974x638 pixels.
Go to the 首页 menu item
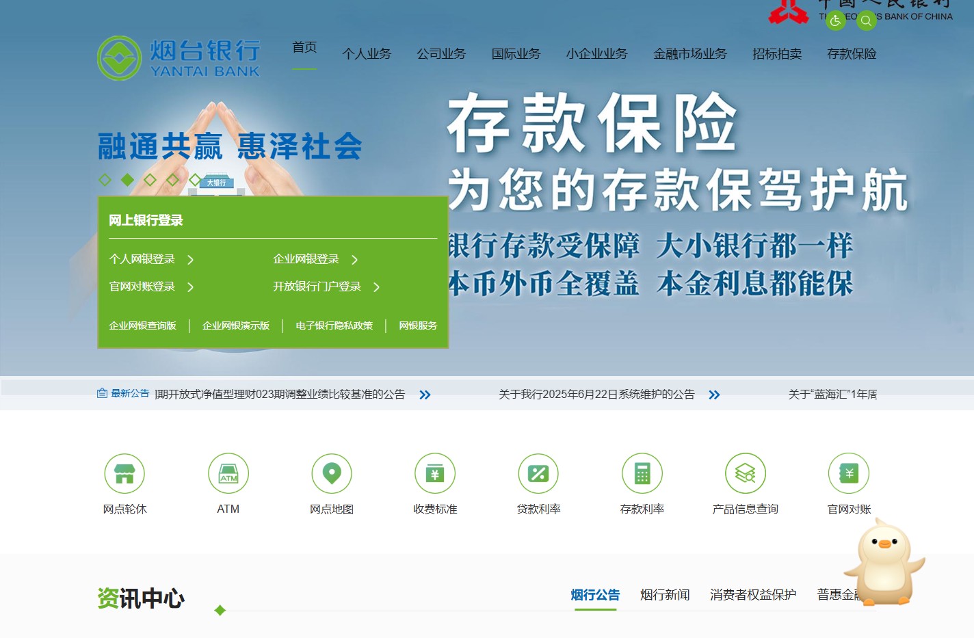click(x=304, y=47)
